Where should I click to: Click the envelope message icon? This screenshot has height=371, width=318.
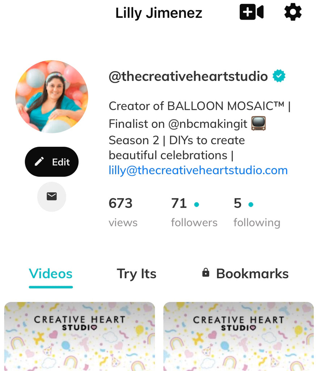tap(51, 196)
